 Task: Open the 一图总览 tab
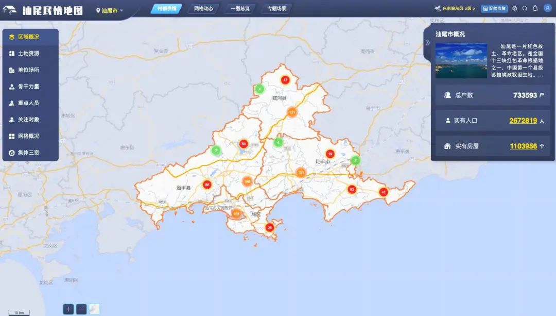click(x=240, y=9)
